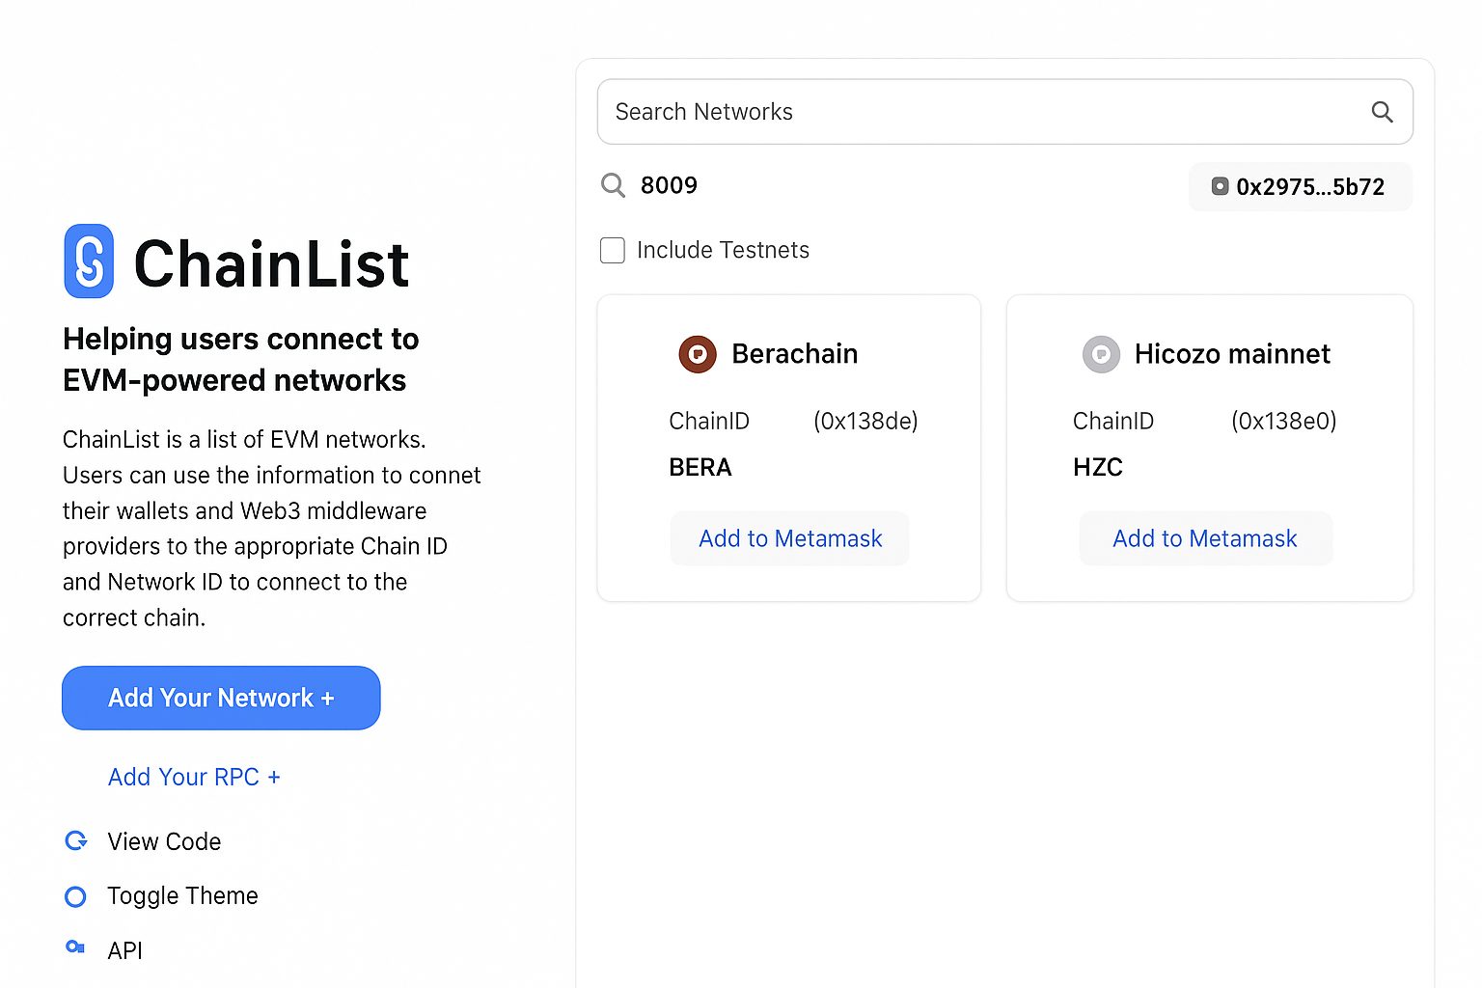
Task: Click ChainID label in Berachain card
Action: [709, 421]
